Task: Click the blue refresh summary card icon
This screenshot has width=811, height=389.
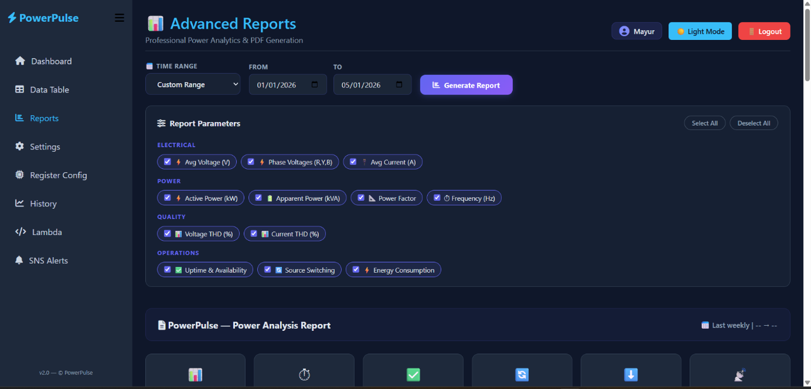Action: (x=522, y=375)
